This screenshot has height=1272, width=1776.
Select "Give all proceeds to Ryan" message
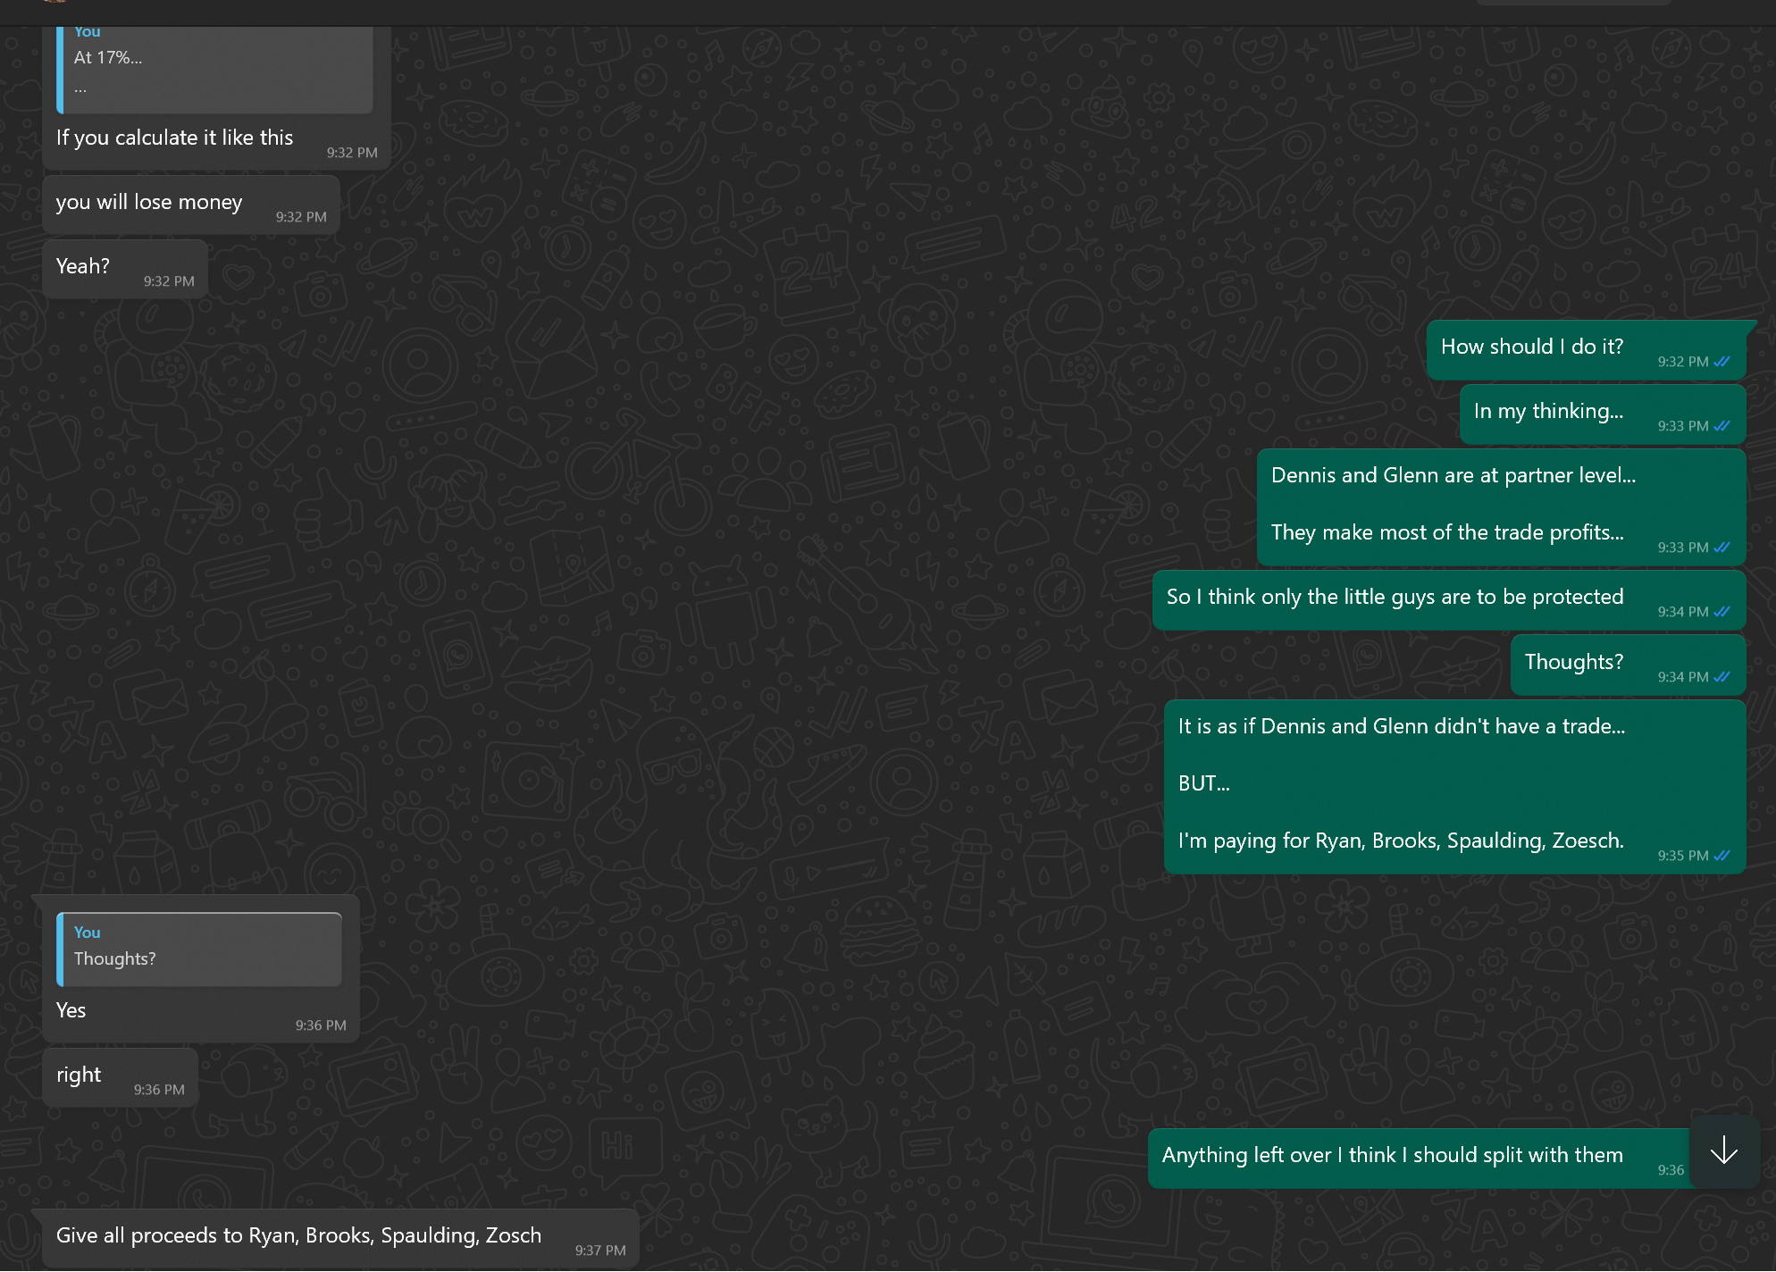coord(298,1236)
